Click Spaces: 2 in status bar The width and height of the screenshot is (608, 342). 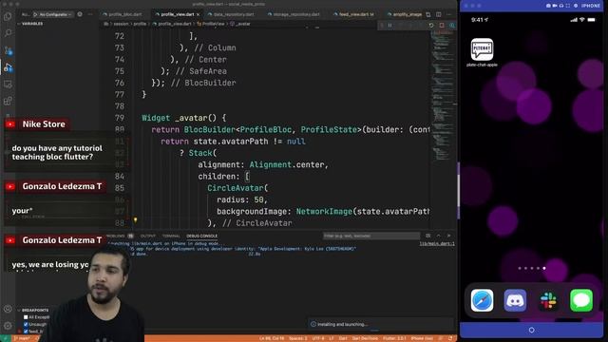(298, 338)
